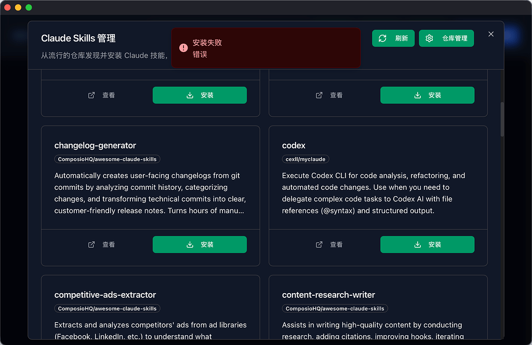Click the dialog vertical scrollbar thumb
This screenshot has width=532, height=345.
click(x=502, y=119)
